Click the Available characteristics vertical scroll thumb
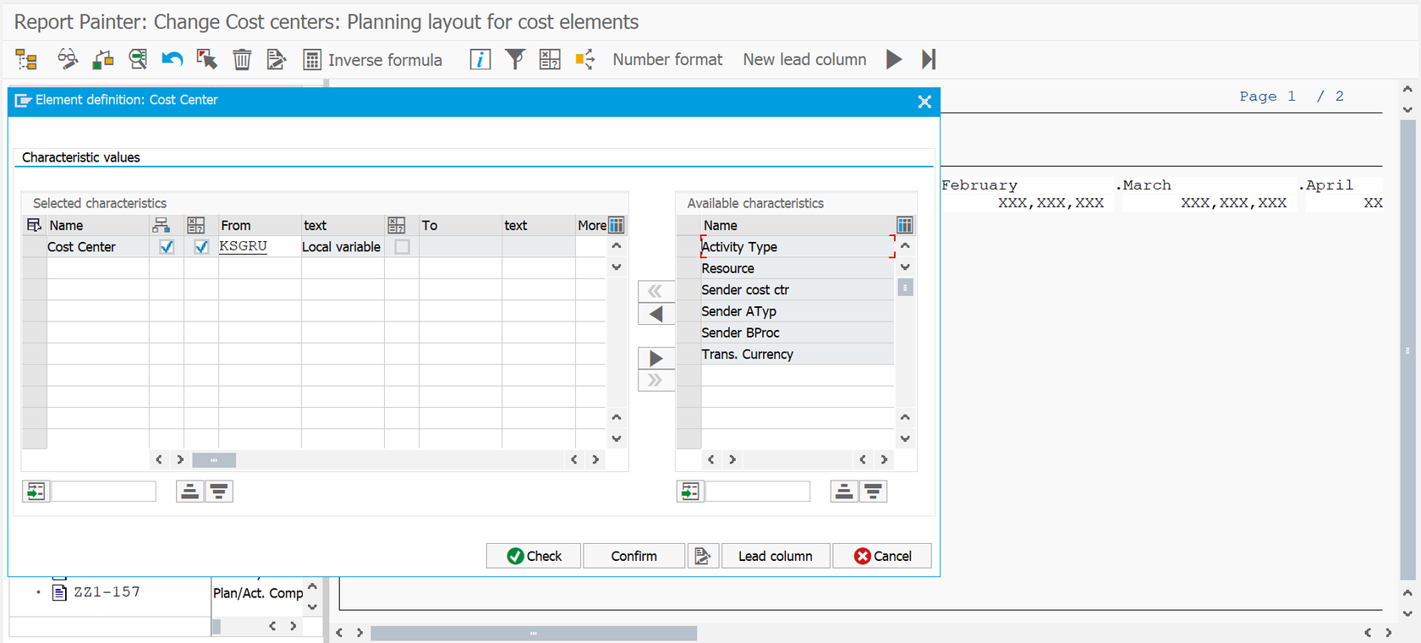The image size is (1421, 643). [905, 288]
